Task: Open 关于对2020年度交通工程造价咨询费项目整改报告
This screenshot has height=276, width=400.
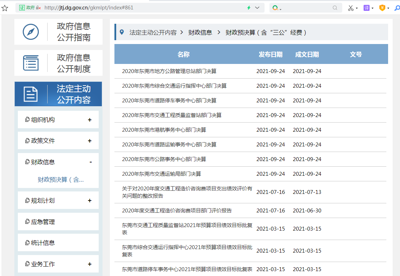Action: (x=187, y=192)
